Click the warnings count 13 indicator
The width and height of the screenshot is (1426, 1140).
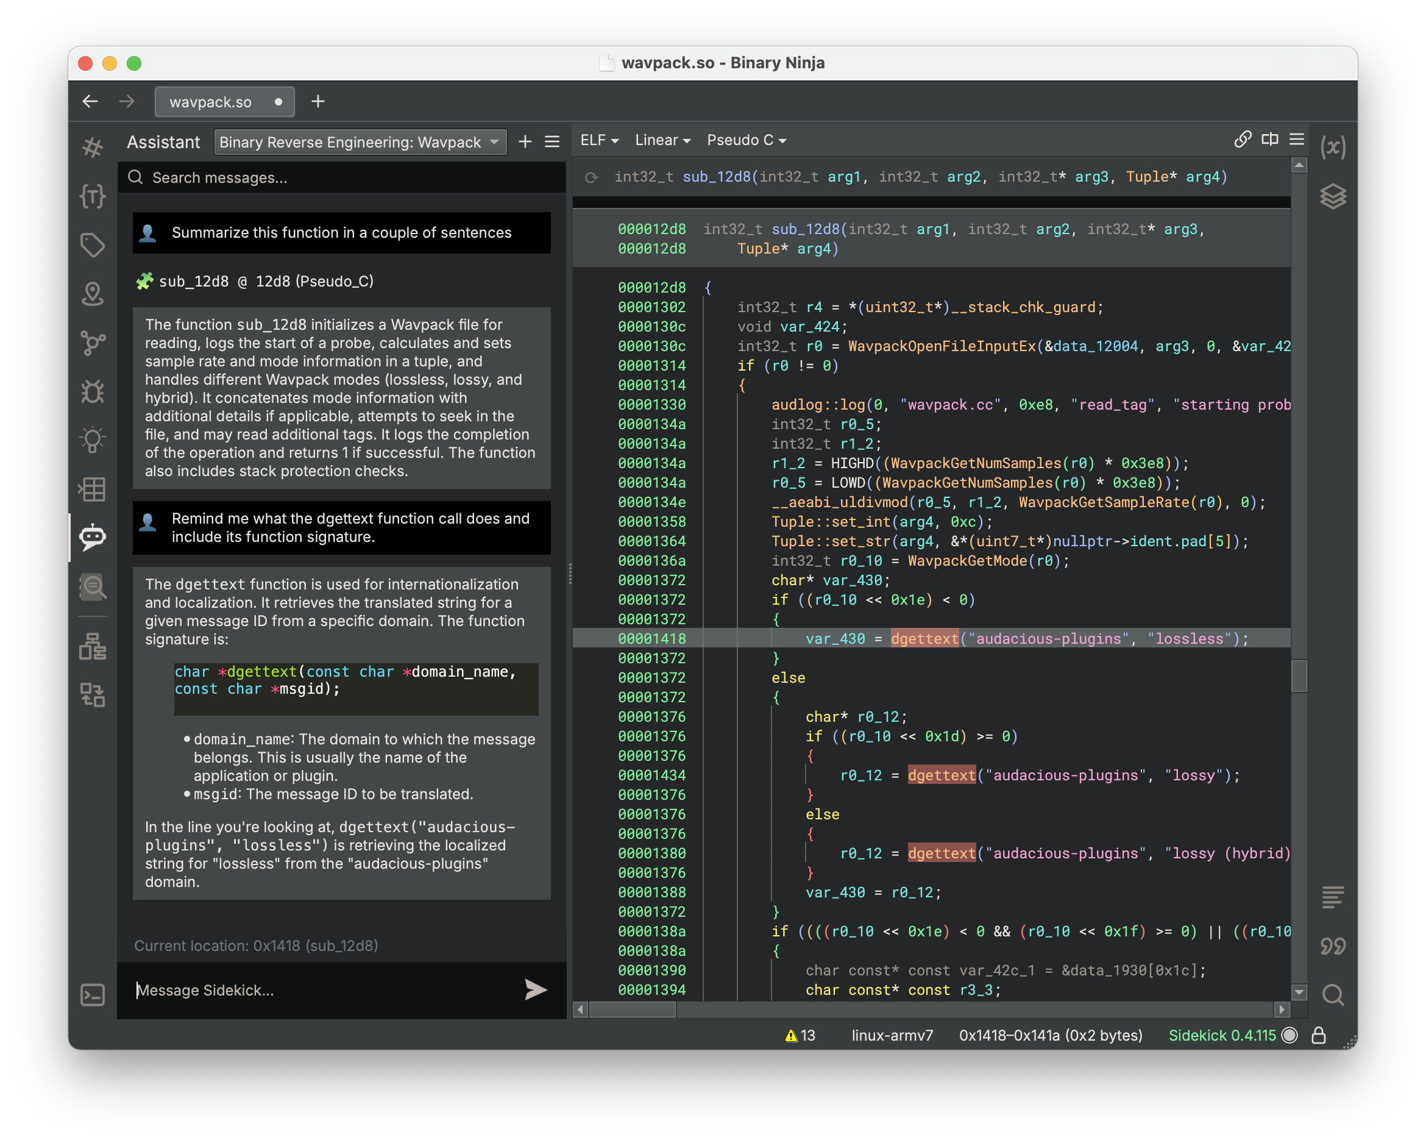pos(800,1036)
